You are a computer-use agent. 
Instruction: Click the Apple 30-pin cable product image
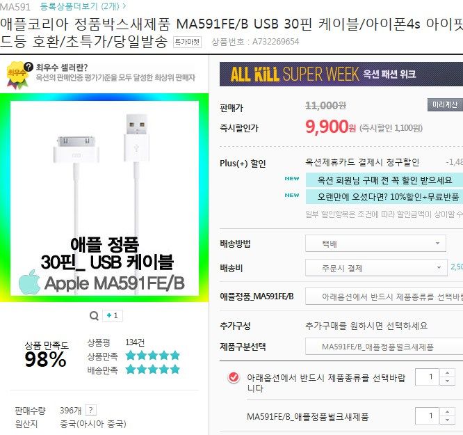104,198
